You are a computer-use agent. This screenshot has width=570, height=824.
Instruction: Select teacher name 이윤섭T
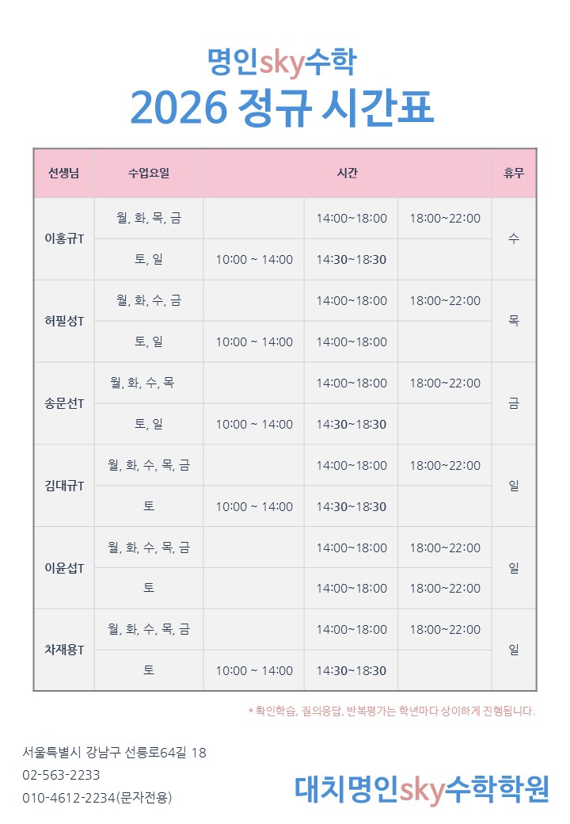click(63, 568)
